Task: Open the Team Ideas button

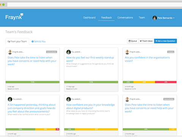Action: [x=146, y=41]
